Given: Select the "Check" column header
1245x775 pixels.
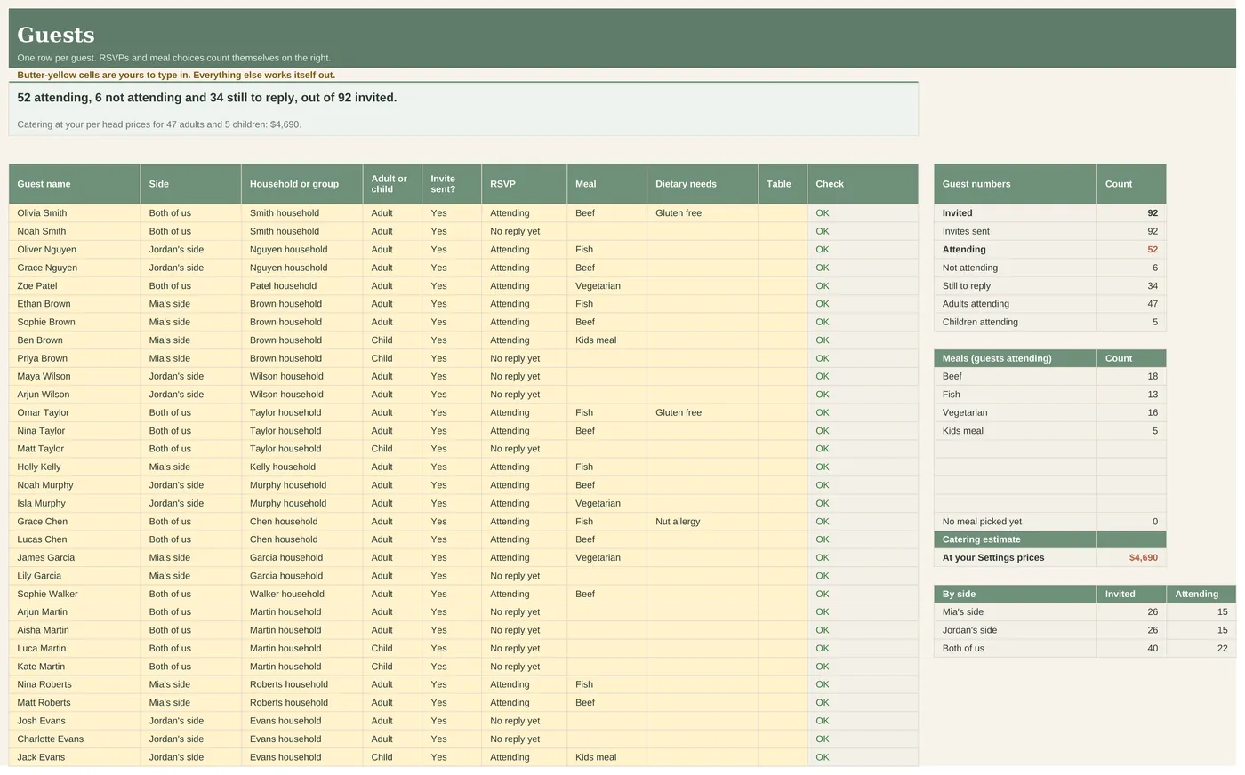Looking at the screenshot, I should pyautogui.click(x=863, y=184).
